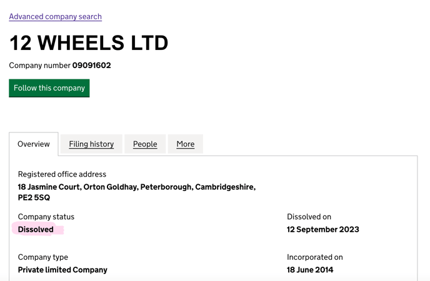Select the More tab
Image resolution: width=430 pixels, height=281 pixels.
pos(186,144)
